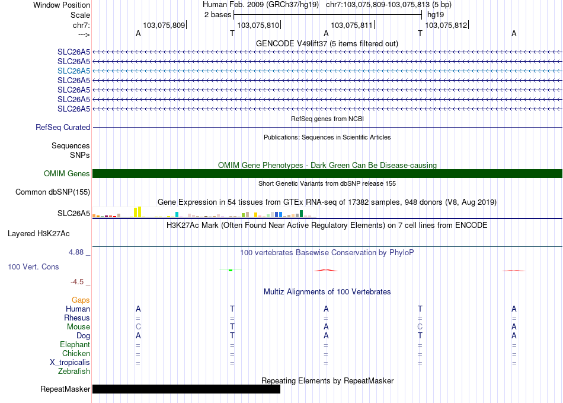Open the RefSeq Curated track label

(x=63, y=127)
